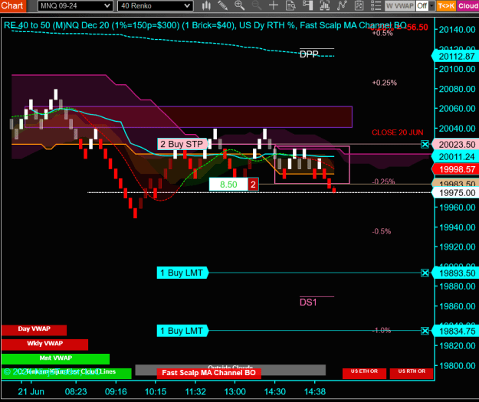Toggle the US ETH OR button
The height and width of the screenshot is (402, 479).
pos(364,373)
